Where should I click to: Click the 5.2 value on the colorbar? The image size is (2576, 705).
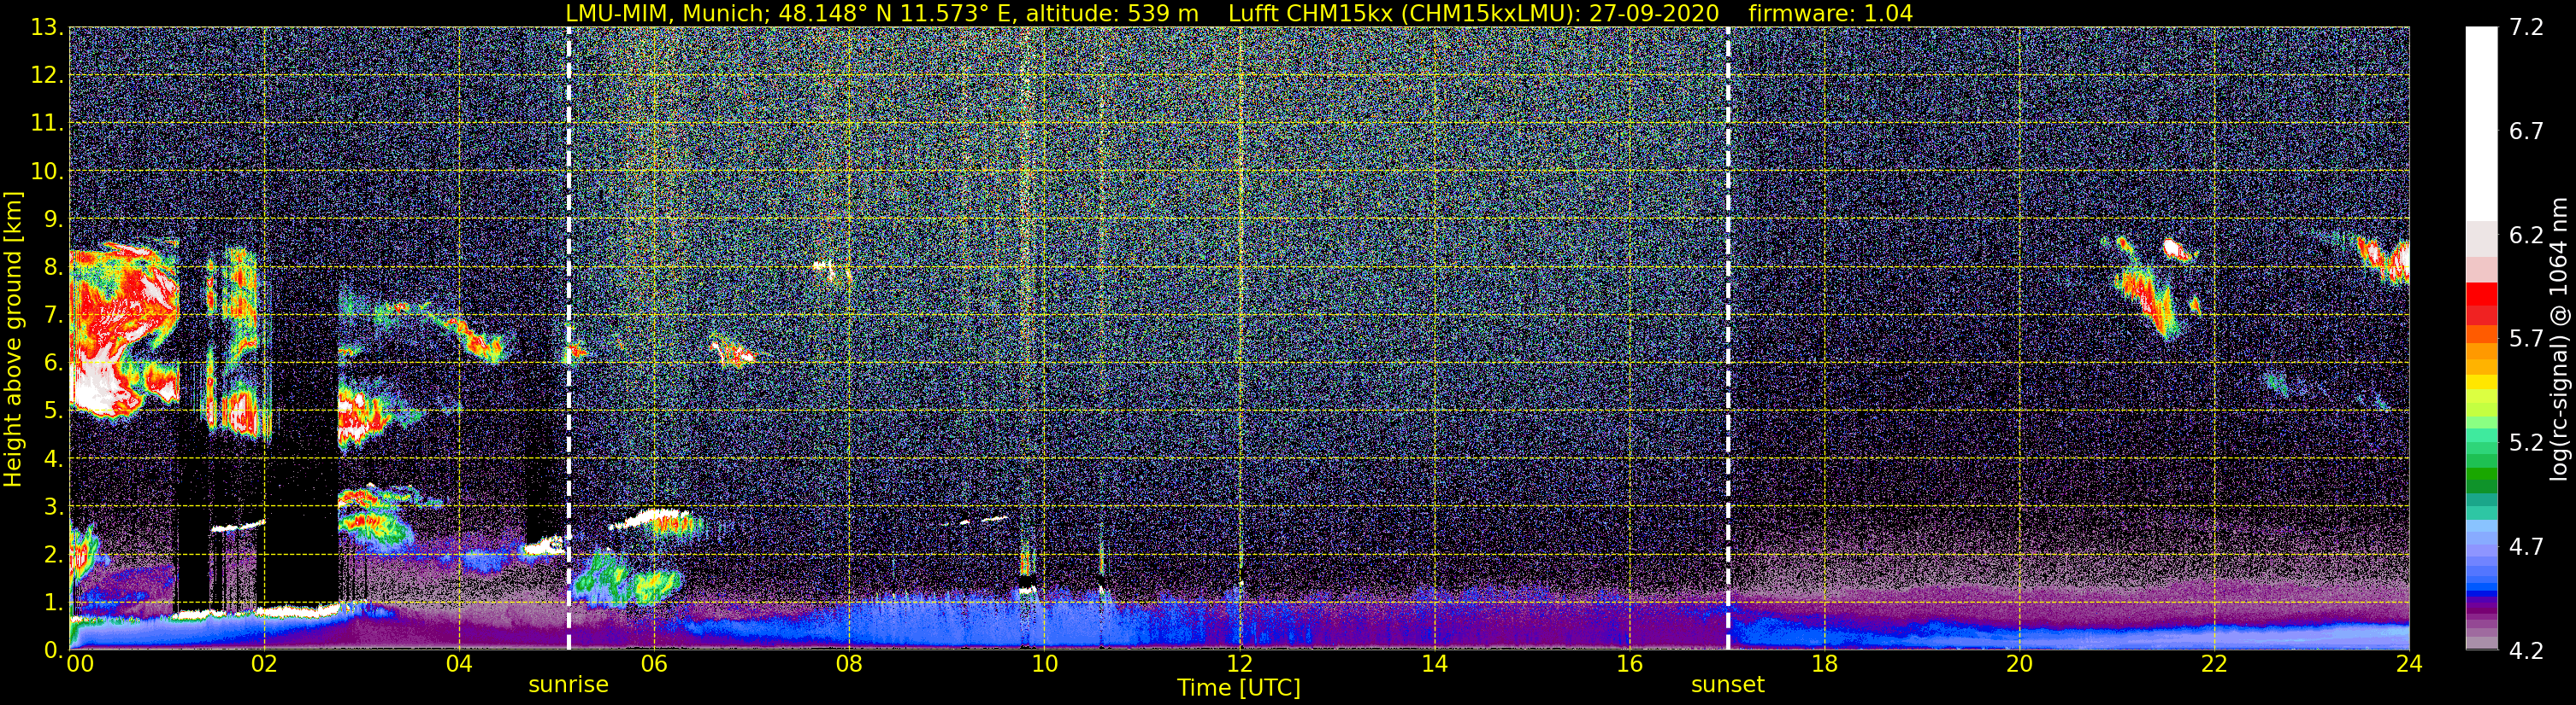[2526, 443]
